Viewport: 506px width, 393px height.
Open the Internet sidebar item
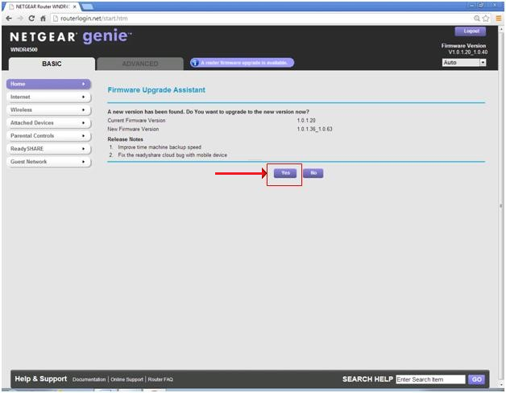pyautogui.click(x=48, y=97)
